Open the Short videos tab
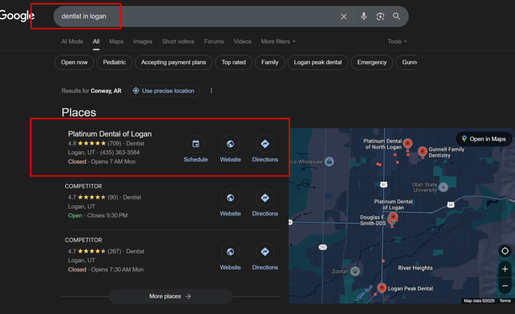The image size is (515, 314). click(x=178, y=41)
